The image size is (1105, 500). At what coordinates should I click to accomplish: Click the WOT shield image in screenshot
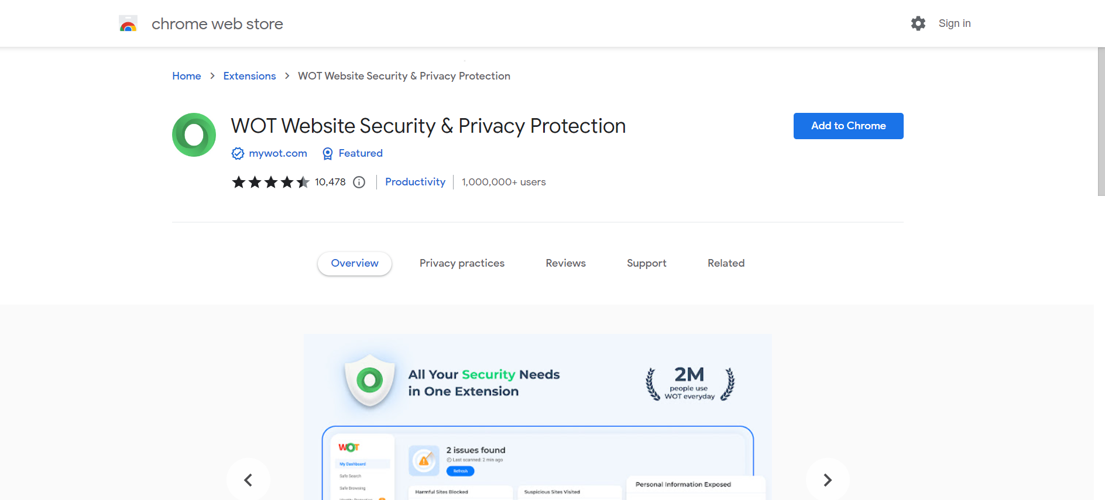pyautogui.click(x=369, y=381)
